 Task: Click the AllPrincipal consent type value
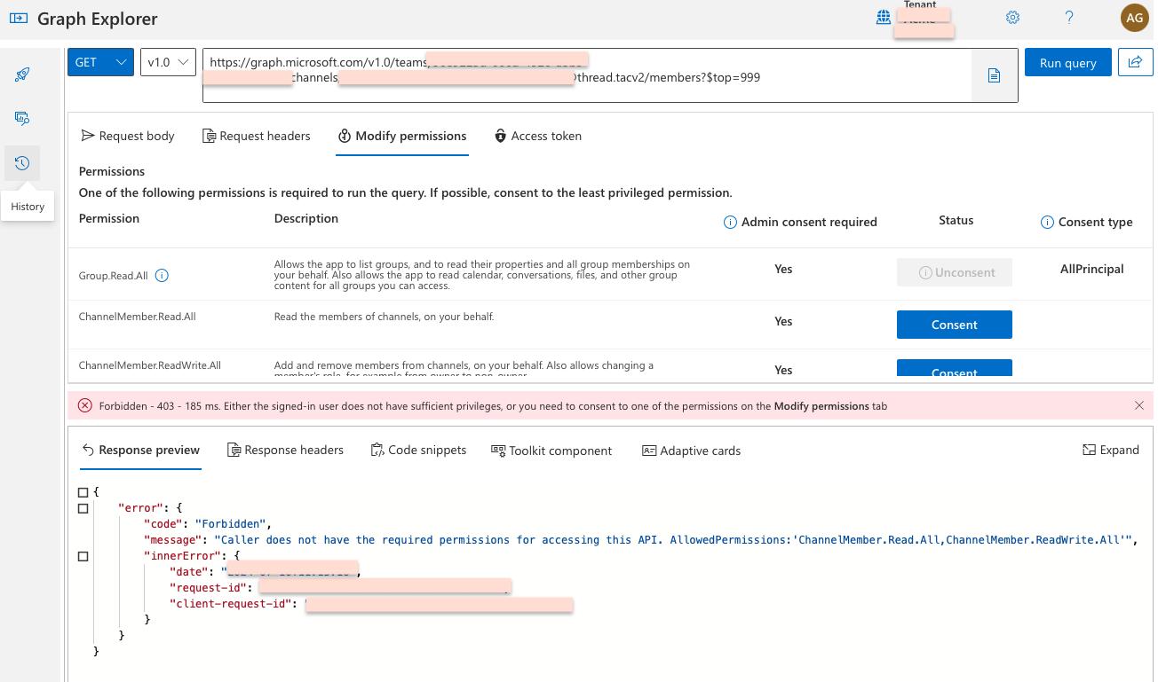[1092, 269]
